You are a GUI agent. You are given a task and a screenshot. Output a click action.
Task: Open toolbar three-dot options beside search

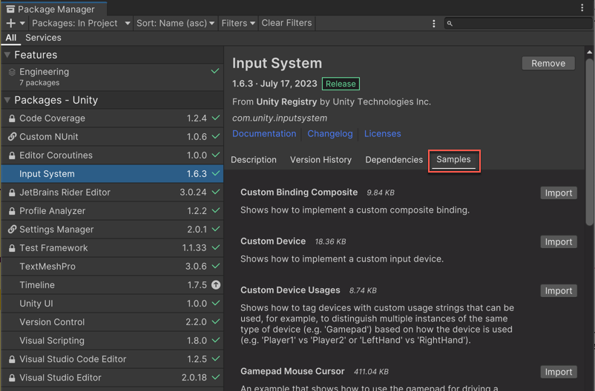tap(434, 24)
